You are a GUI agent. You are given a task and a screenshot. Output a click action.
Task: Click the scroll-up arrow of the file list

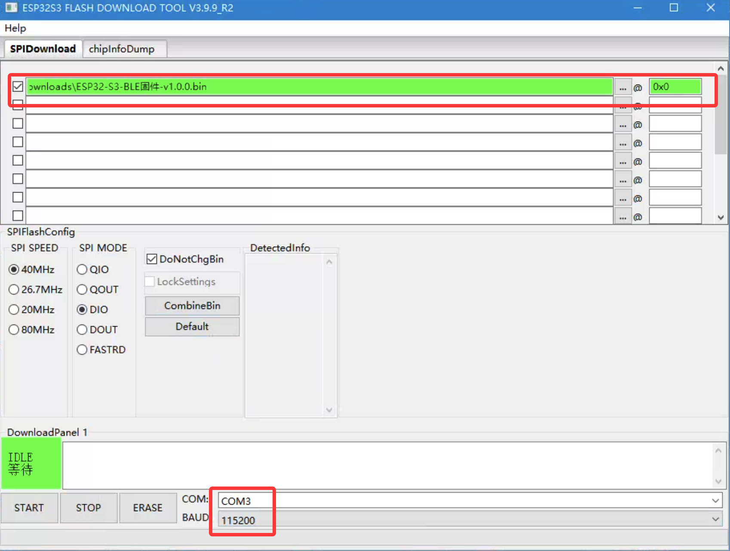point(721,69)
